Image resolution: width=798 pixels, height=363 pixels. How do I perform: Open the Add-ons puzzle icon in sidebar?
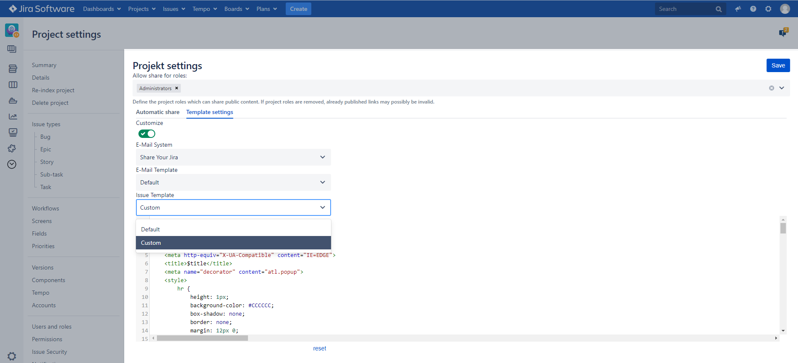click(12, 148)
